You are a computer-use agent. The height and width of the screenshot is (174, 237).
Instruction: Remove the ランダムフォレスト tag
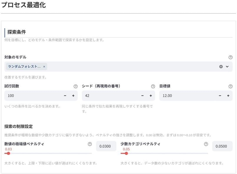click(x=44, y=67)
